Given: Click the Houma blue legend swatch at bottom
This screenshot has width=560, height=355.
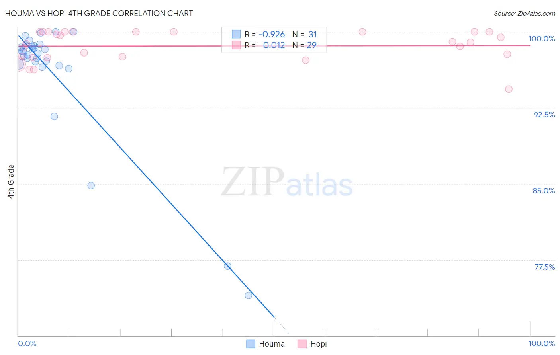Looking at the screenshot, I should (251, 344).
